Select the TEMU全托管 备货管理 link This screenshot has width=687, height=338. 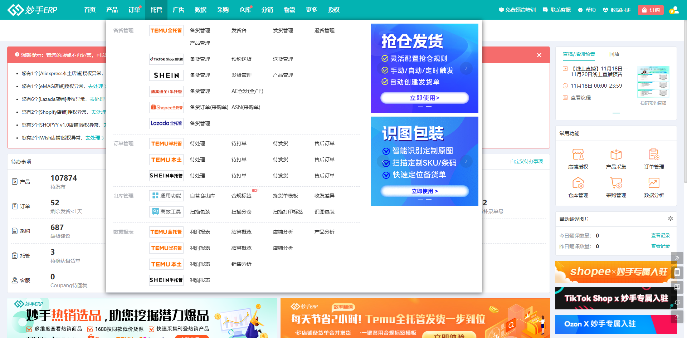click(x=200, y=30)
